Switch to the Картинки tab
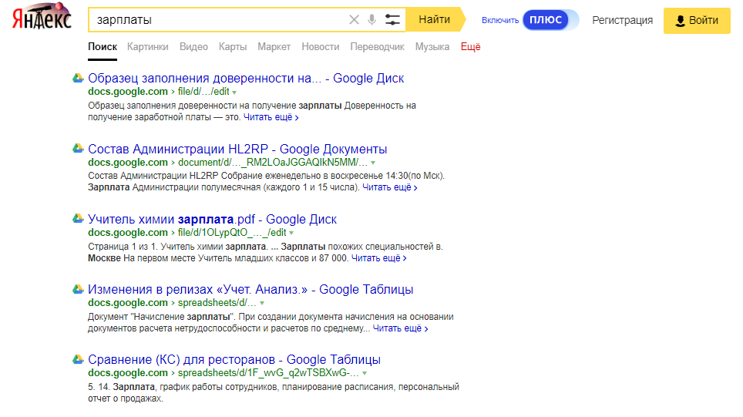This screenshot has width=743, height=417. click(x=148, y=46)
